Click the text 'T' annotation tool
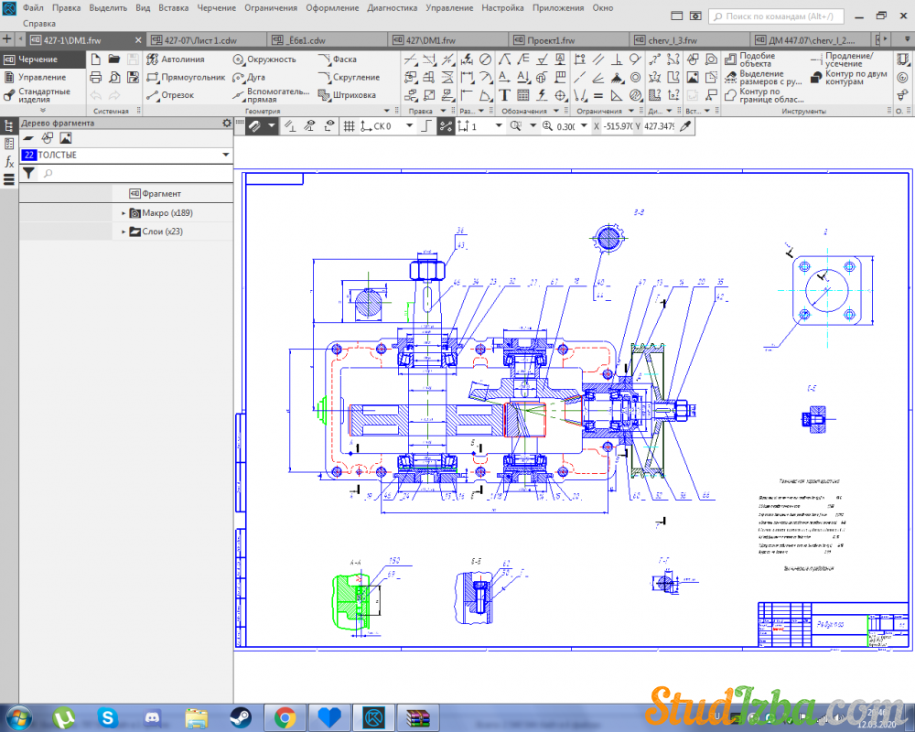Image resolution: width=915 pixels, height=732 pixels. tap(504, 95)
